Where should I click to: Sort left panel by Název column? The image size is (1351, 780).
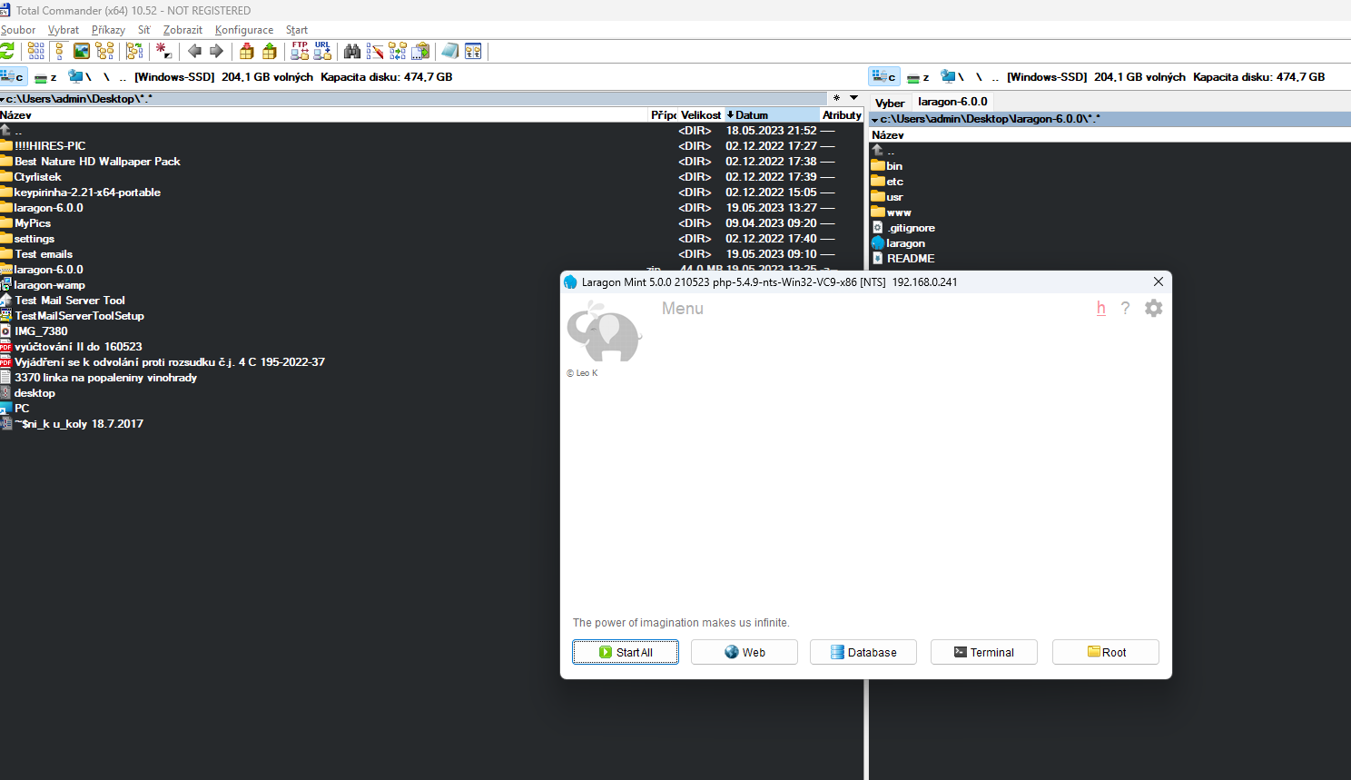(x=324, y=115)
